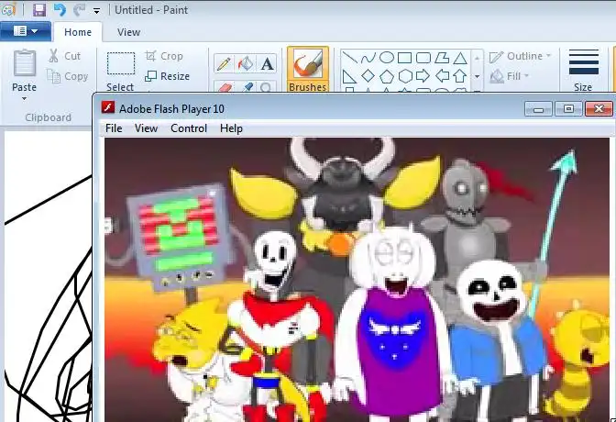Viewport: 616px width, 422px height.
Task: Select the Pencil tool
Action: (224, 63)
